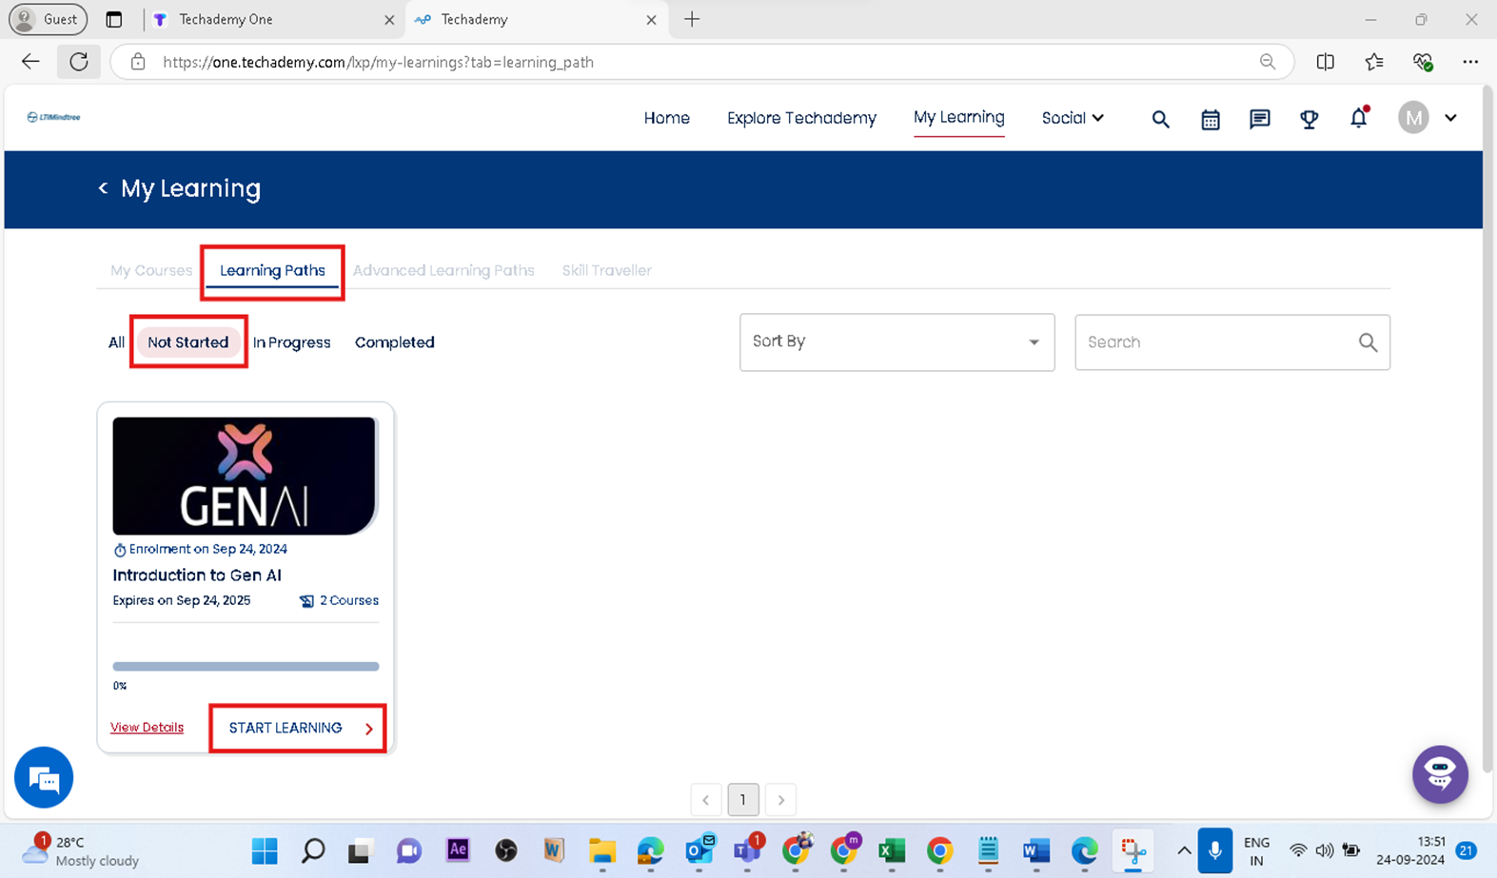Switch to the Skill Traveller tab
Viewport: 1497px width, 878px height.
pyautogui.click(x=607, y=270)
